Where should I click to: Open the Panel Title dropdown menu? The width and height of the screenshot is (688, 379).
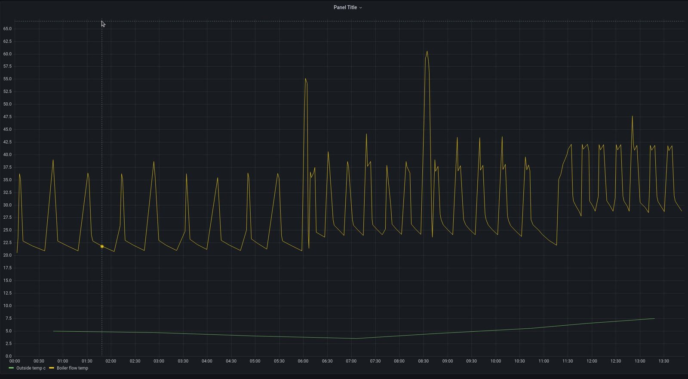[x=345, y=7]
